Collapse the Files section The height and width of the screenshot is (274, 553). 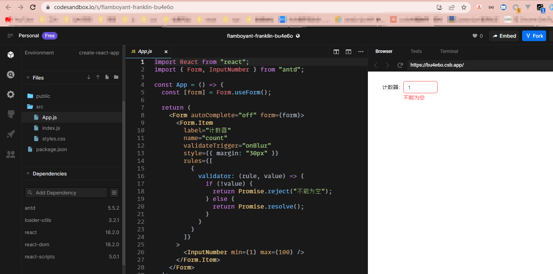click(28, 78)
